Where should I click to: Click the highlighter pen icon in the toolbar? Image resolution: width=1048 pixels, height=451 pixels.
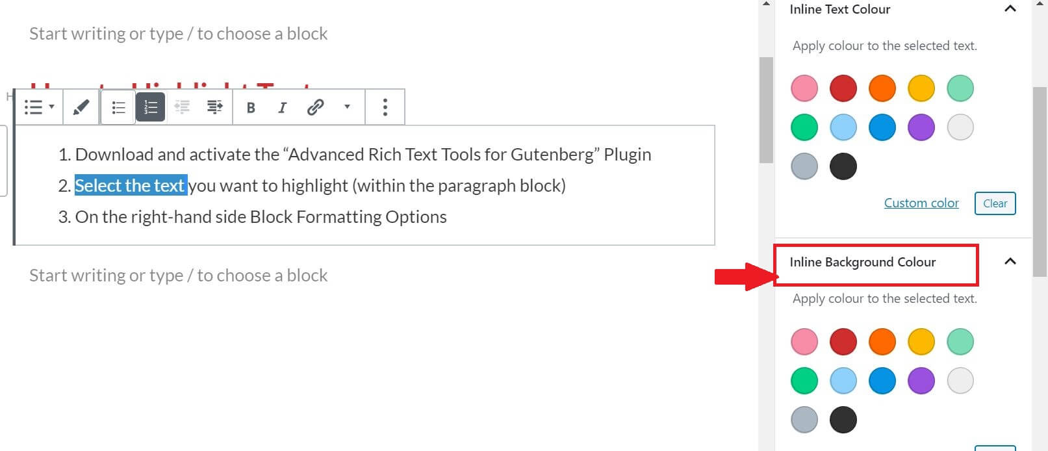pyautogui.click(x=80, y=107)
